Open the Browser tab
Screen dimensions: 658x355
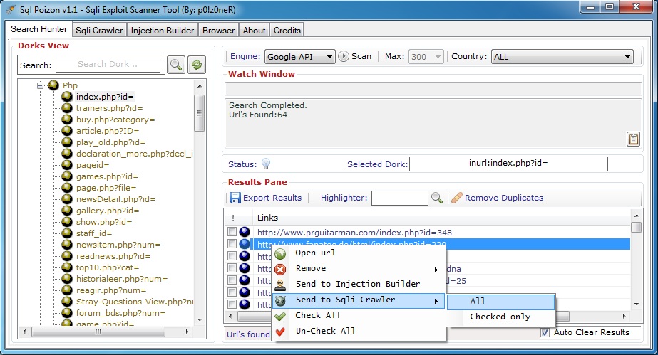tap(218, 30)
